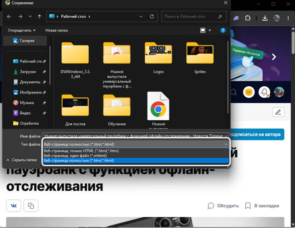Open Музыка in navigation pane

[23, 103]
